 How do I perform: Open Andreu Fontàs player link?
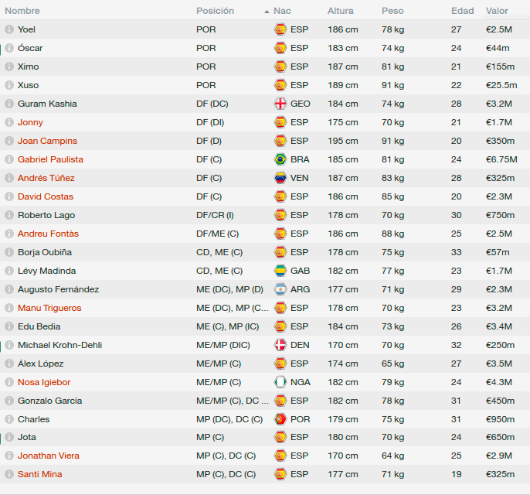point(48,234)
